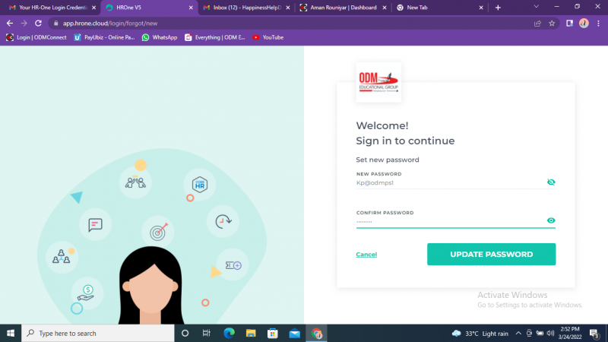Click the UPDATE PASSWORD button
608x342 pixels.
coord(491,254)
